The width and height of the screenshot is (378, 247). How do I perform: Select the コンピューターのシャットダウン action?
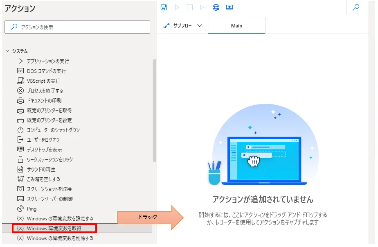(53, 130)
